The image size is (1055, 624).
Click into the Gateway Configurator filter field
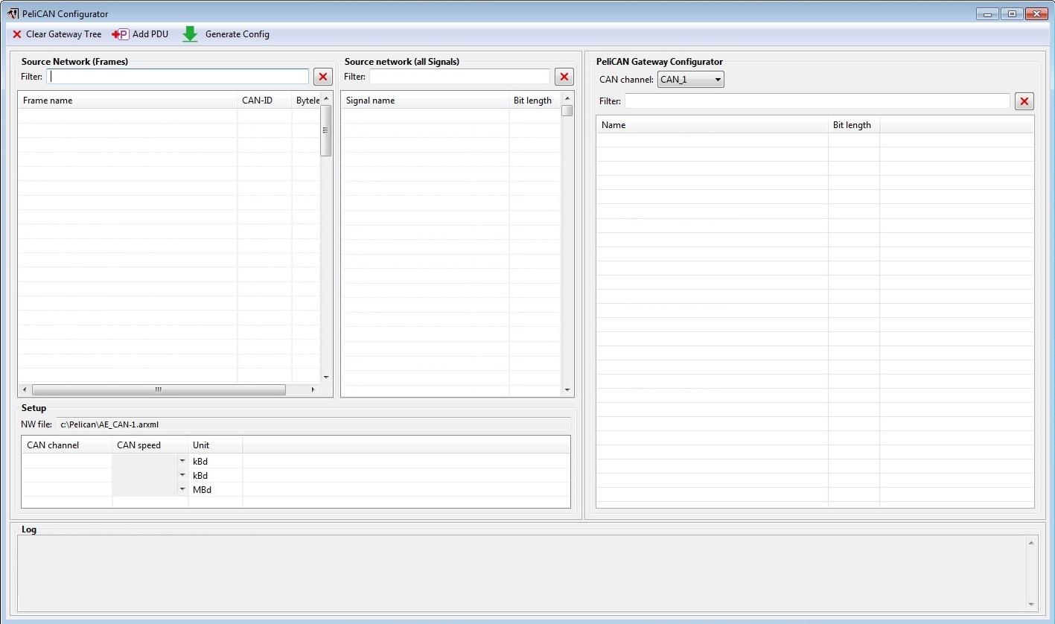point(817,101)
